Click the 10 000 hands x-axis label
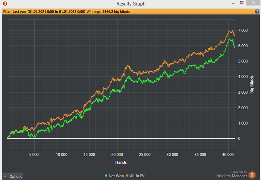Screen dimensions: 261x180 click(x=62, y=155)
